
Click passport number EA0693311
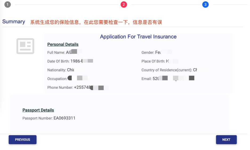[64, 118]
